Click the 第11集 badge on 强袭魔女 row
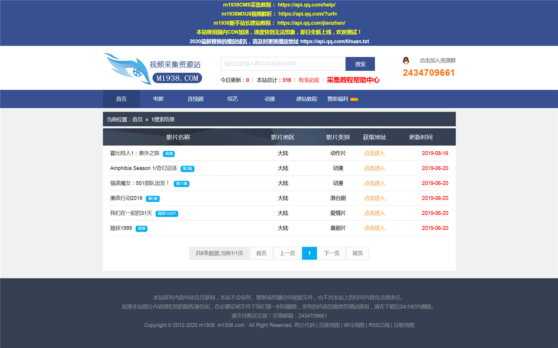Viewport: 558px width, 348px height. 182,184
